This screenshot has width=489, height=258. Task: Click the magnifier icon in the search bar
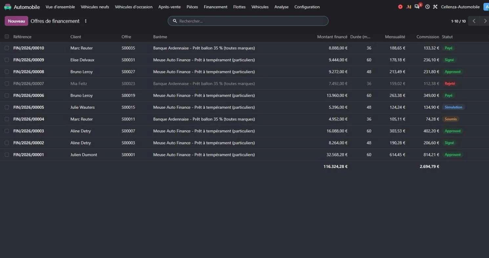pos(175,21)
